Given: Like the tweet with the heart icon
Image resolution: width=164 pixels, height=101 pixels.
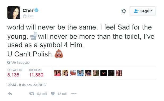Looking at the screenshot, I should [53, 94].
